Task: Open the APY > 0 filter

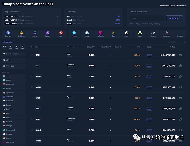Action: pyautogui.click(x=13, y=60)
